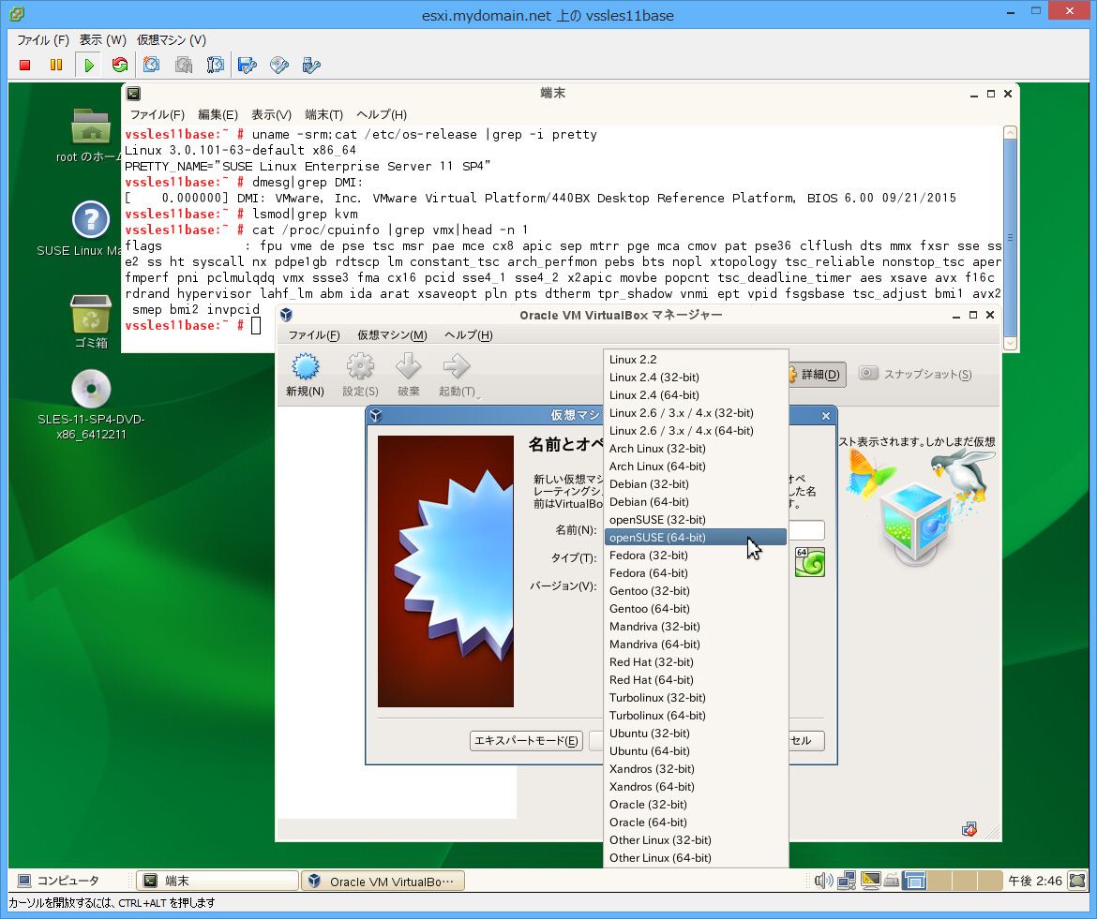Open the terminal's 端末(T) menu
1097x919 pixels.
coord(323,114)
